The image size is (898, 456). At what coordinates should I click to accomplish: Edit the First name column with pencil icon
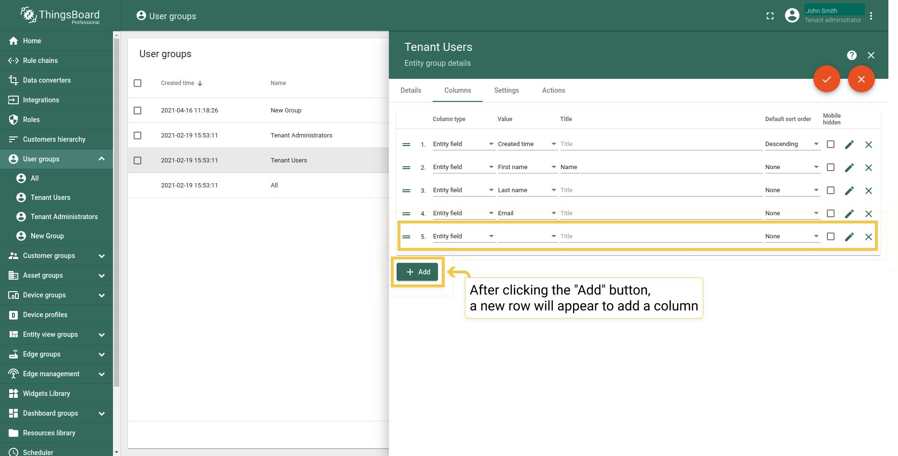[x=849, y=168]
